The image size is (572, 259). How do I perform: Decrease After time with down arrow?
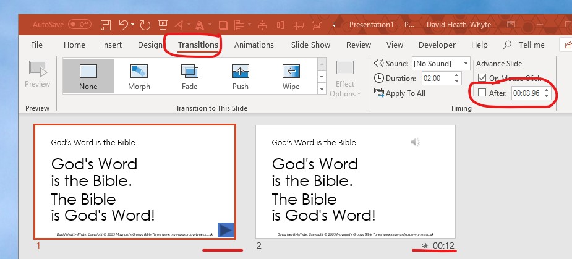tap(546, 96)
